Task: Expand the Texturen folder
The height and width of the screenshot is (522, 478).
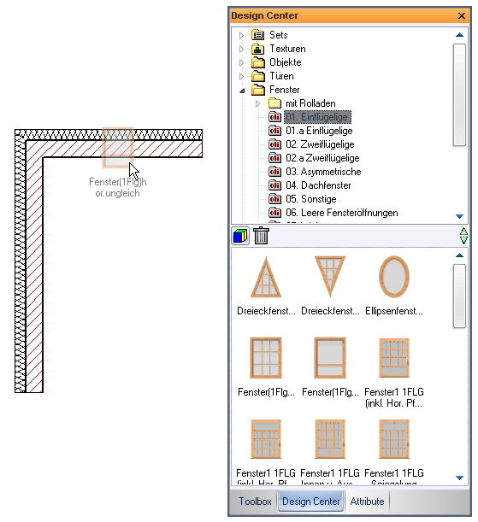Action: 241,49
